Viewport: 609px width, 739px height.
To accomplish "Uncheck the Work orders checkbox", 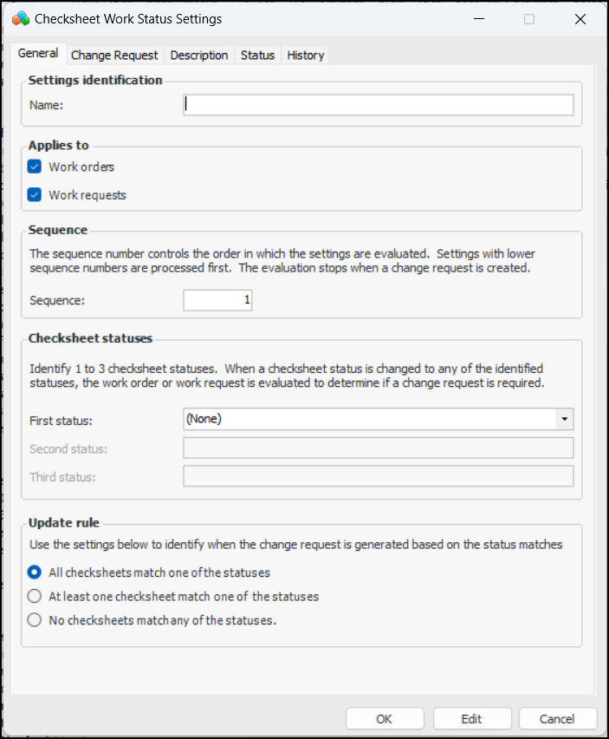I will tap(35, 167).
